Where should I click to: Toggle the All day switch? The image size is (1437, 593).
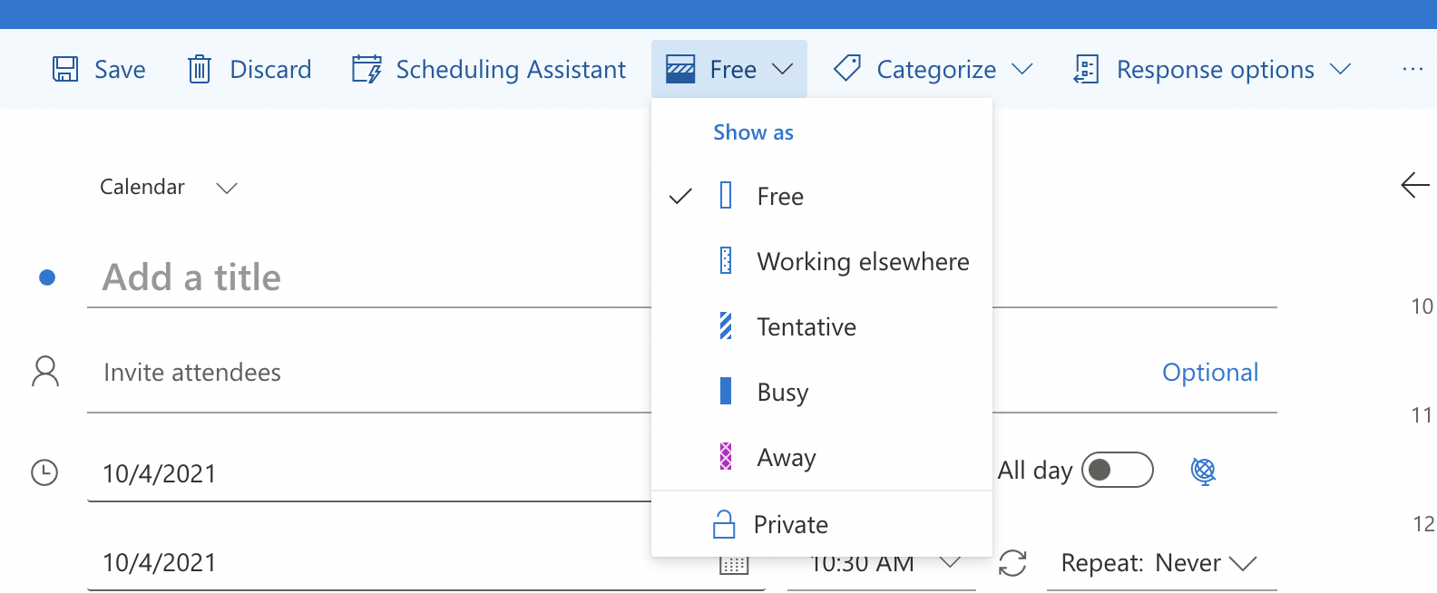pos(1117,470)
